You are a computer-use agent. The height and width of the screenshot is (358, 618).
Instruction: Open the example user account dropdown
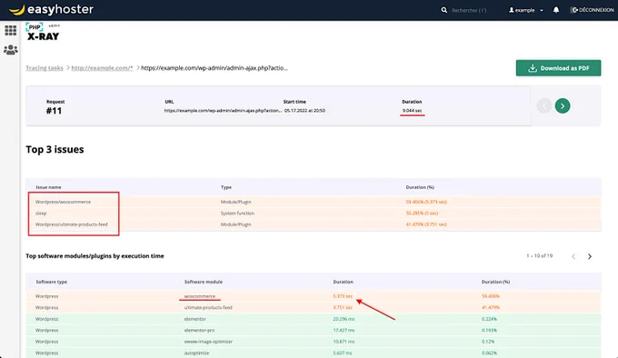pos(526,10)
